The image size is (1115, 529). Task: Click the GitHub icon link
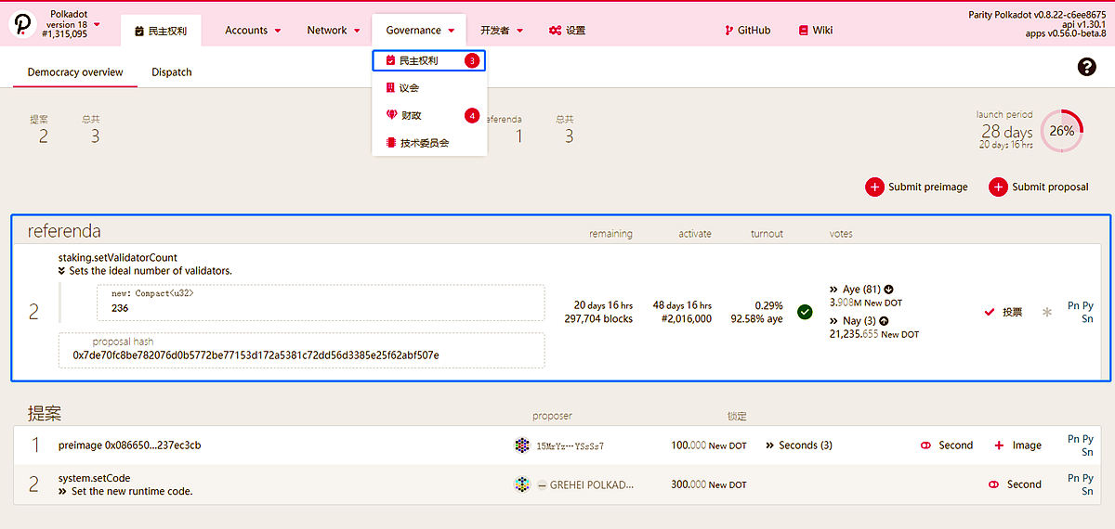pos(729,31)
